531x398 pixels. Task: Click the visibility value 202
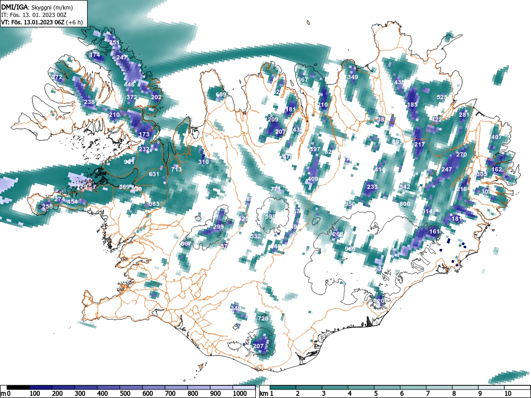click(156, 97)
